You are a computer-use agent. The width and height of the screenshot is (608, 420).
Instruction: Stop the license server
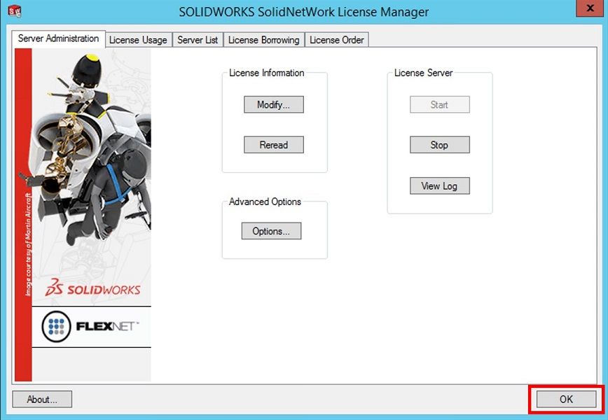tap(439, 145)
